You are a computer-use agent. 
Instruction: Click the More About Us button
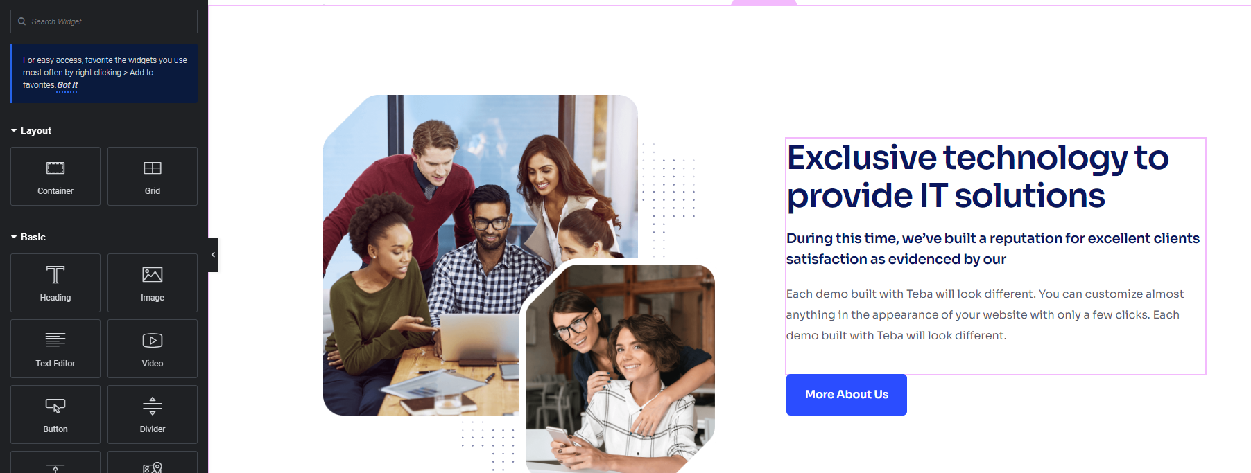point(847,395)
